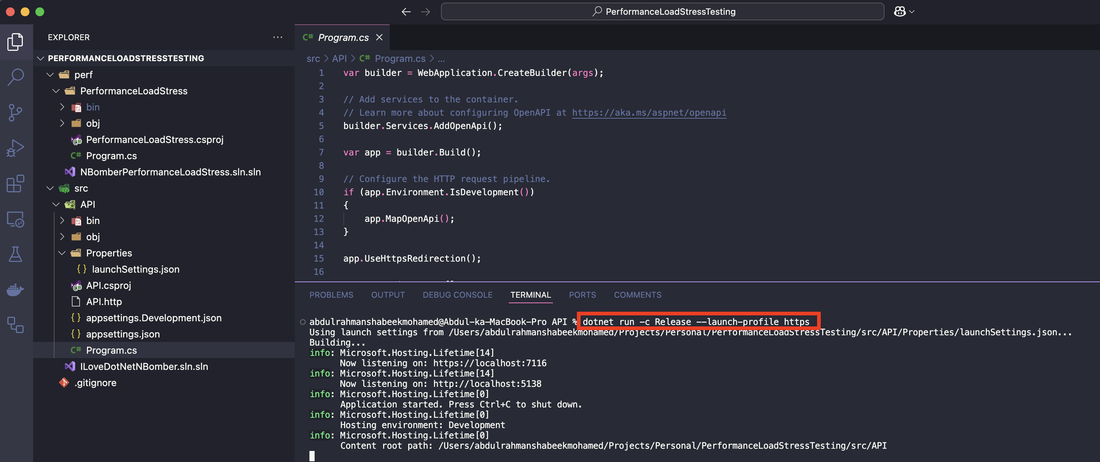The height and width of the screenshot is (462, 1100).
Task: Open the bottom activity bar icon below Docker
Action: (x=15, y=325)
